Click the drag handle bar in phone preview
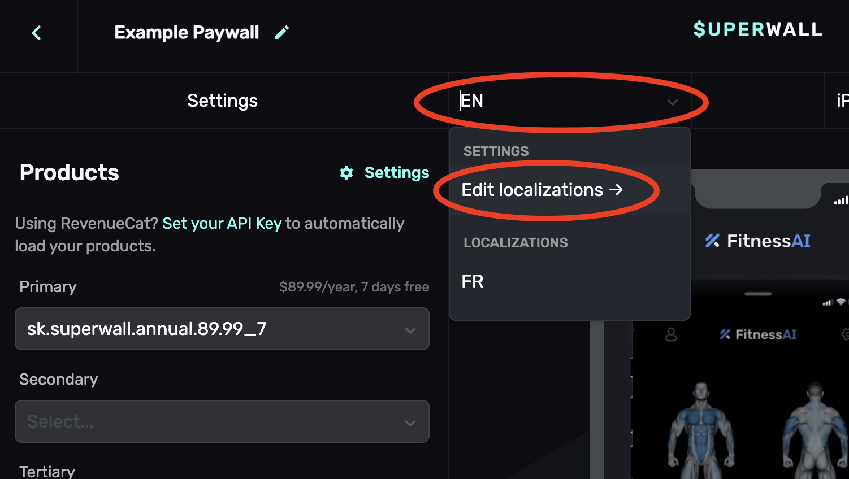The height and width of the screenshot is (479, 849). point(758,294)
